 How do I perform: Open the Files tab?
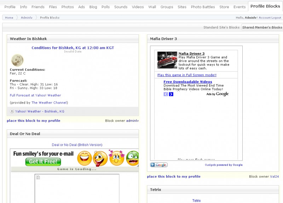[53, 7]
